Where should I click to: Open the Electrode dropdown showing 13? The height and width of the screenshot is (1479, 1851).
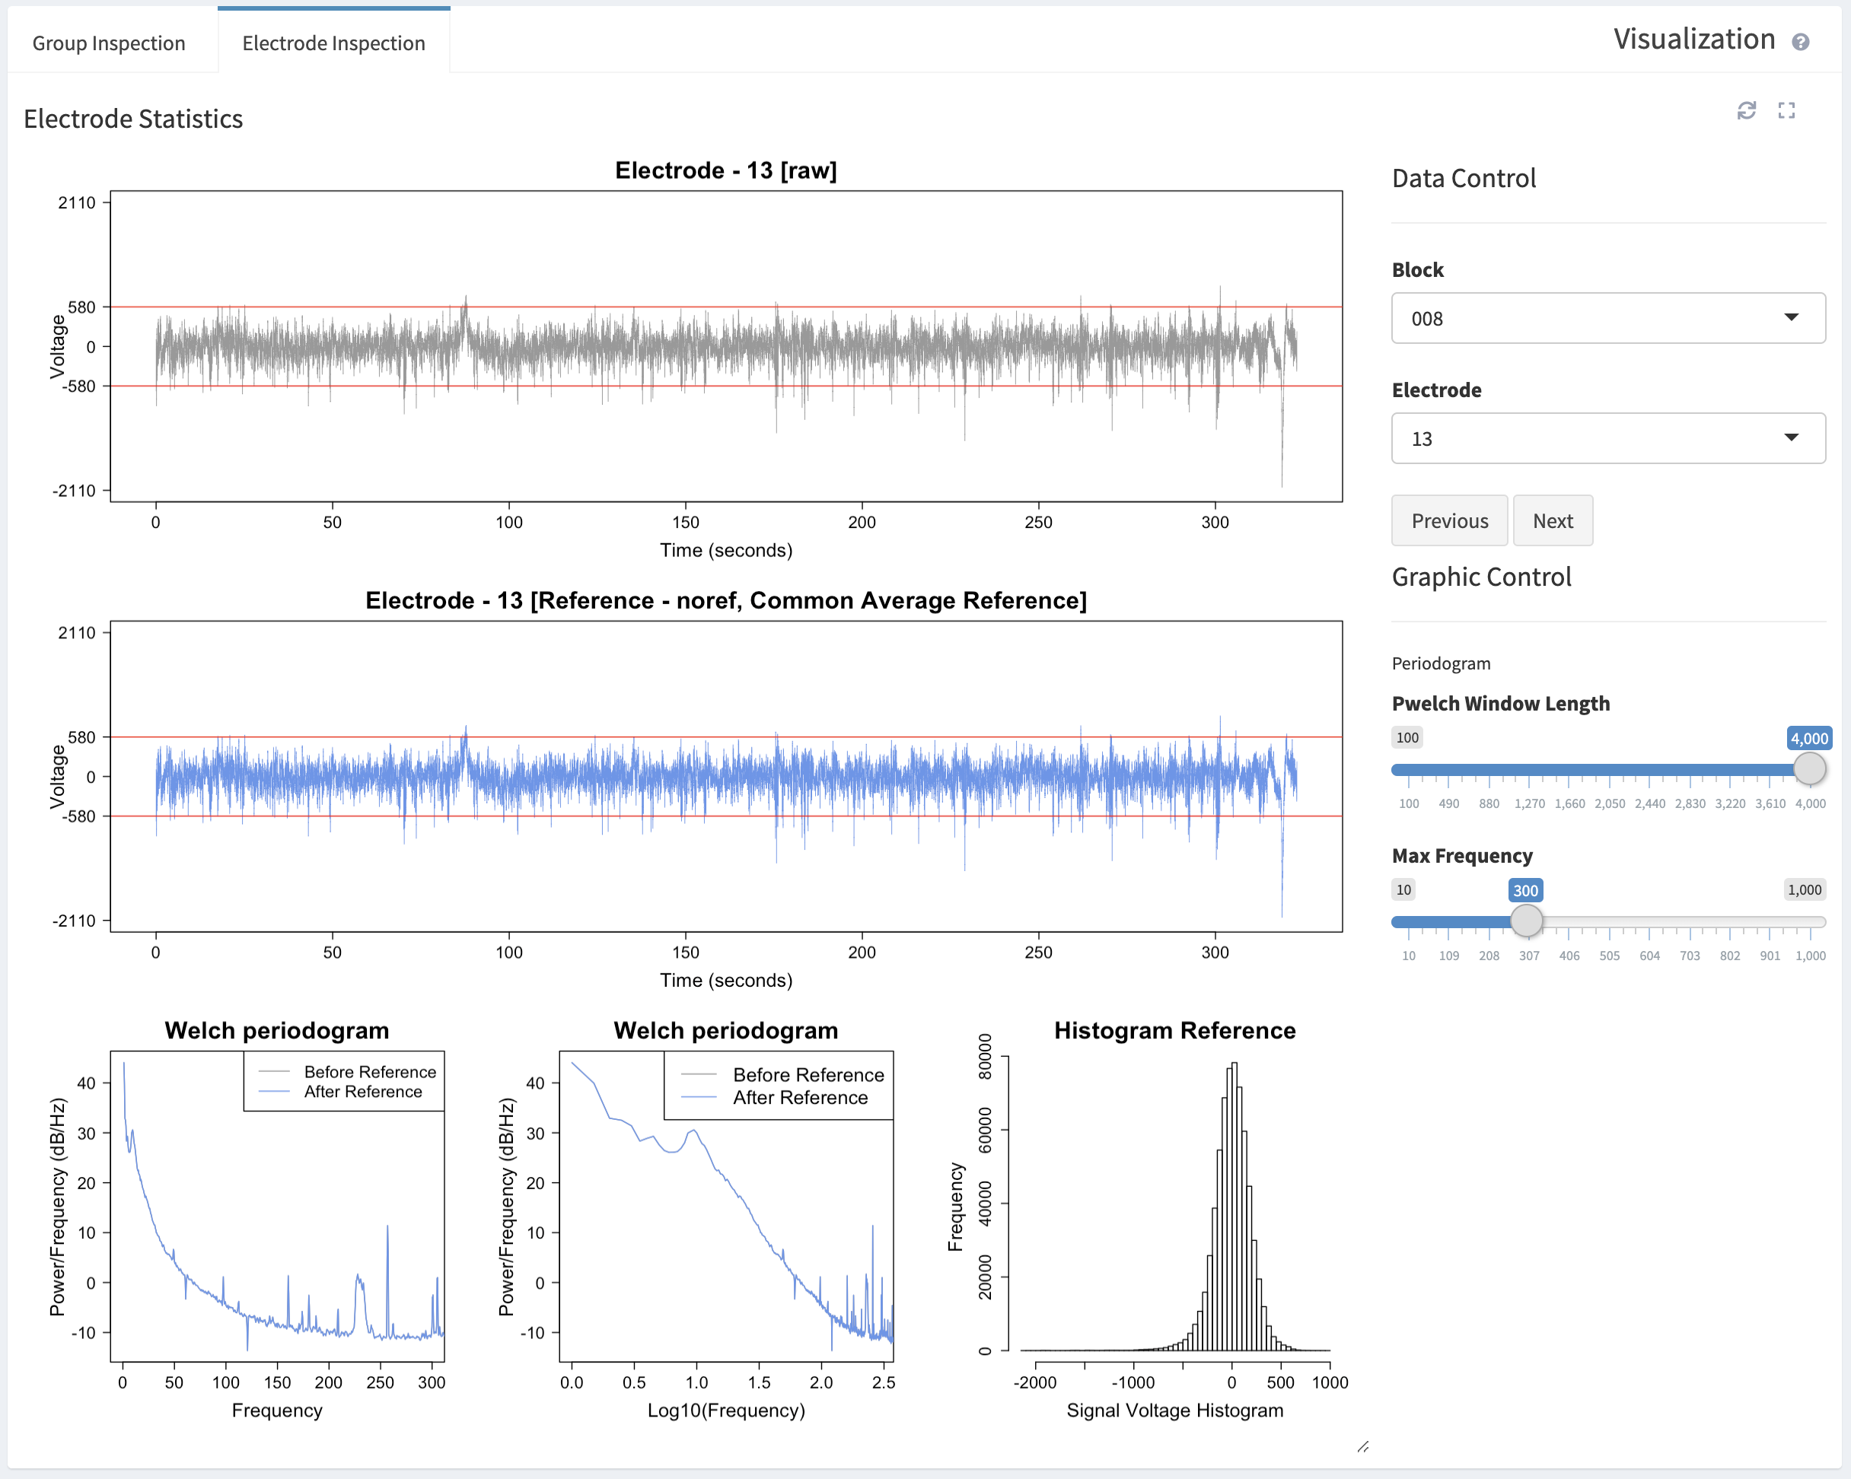1597,439
